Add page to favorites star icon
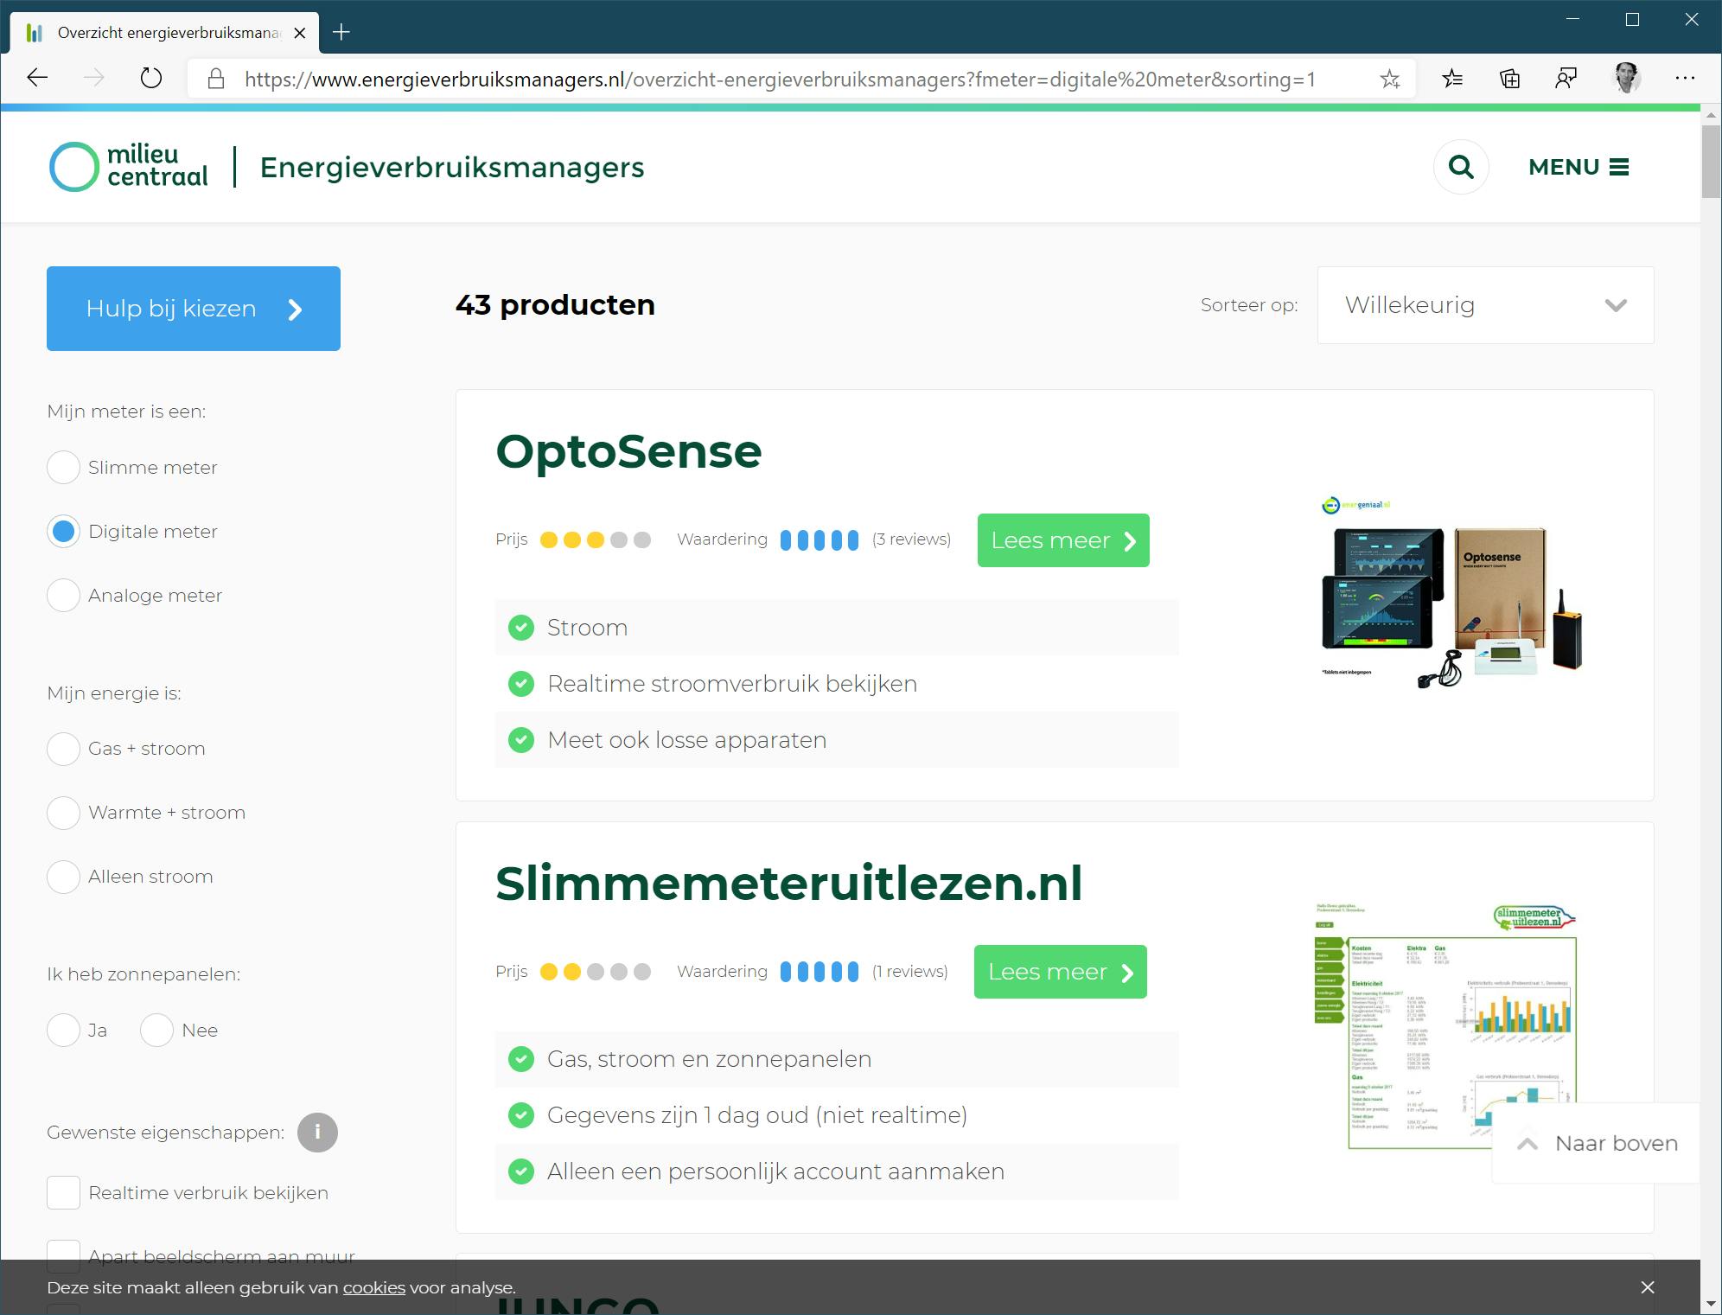 pos(1389,80)
